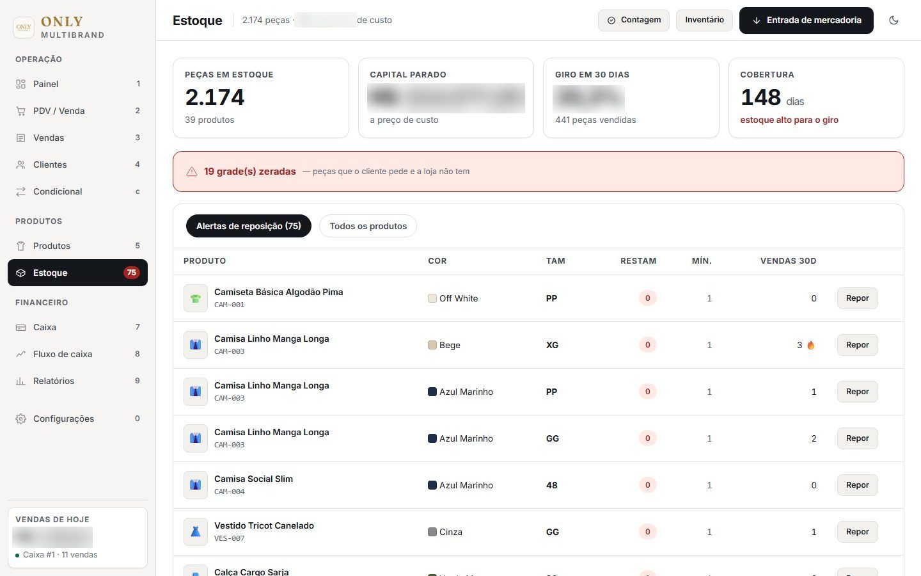921x576 pixels.
Task: Click Repor for Camisa Linho Bege XG
Action: 857,345
